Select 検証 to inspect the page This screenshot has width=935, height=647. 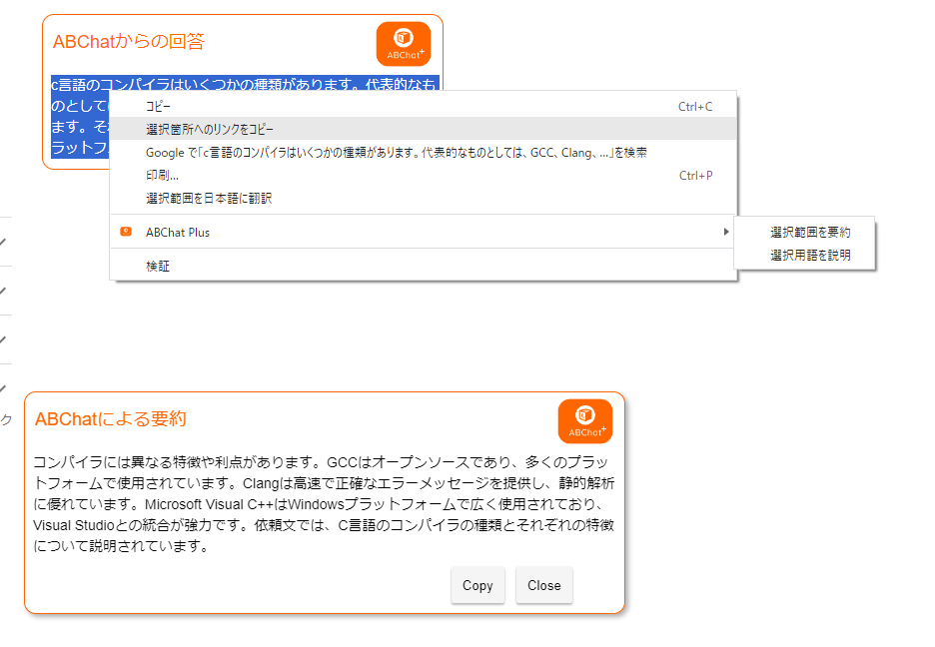[158, 267]
